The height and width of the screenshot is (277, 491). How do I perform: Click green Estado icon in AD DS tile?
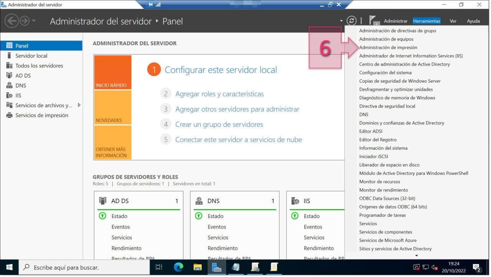102,216
